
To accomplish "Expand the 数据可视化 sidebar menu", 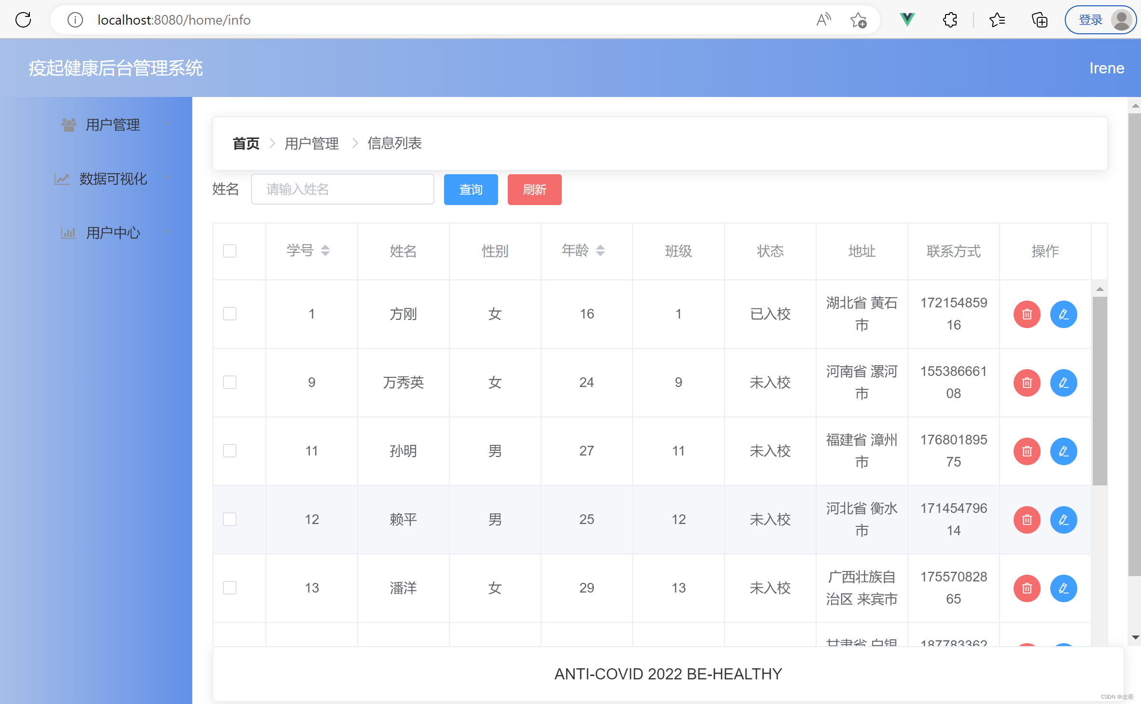I will tap(112, 179).
